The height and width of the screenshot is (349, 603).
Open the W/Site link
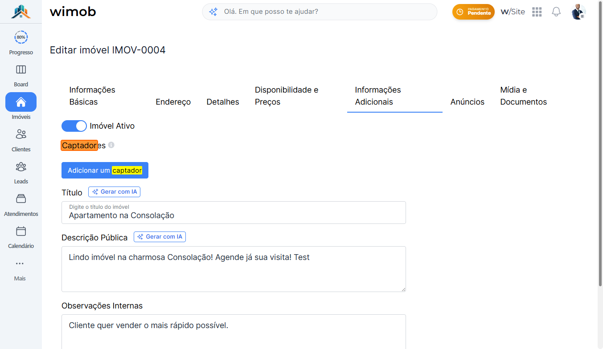coord(513,12)
